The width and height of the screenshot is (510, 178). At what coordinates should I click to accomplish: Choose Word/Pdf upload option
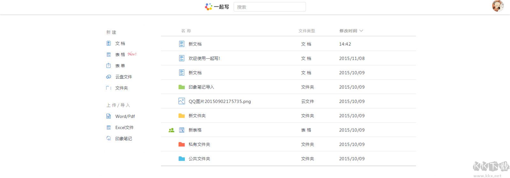tap(125, 116)
